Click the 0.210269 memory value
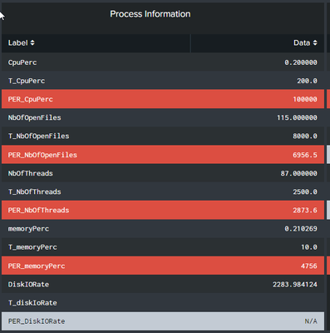330x333 pixels. pos(301,229)
